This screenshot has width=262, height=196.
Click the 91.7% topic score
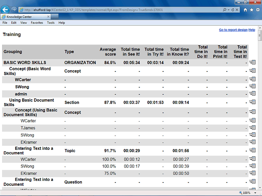[110, 151]
